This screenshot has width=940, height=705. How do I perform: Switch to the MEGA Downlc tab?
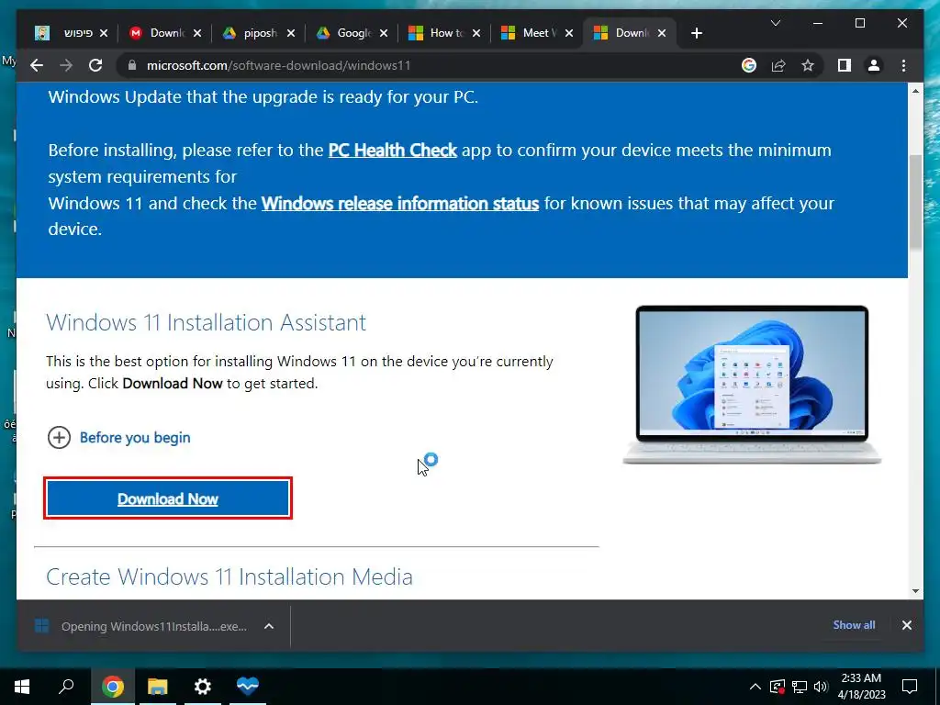pos(158,33)
